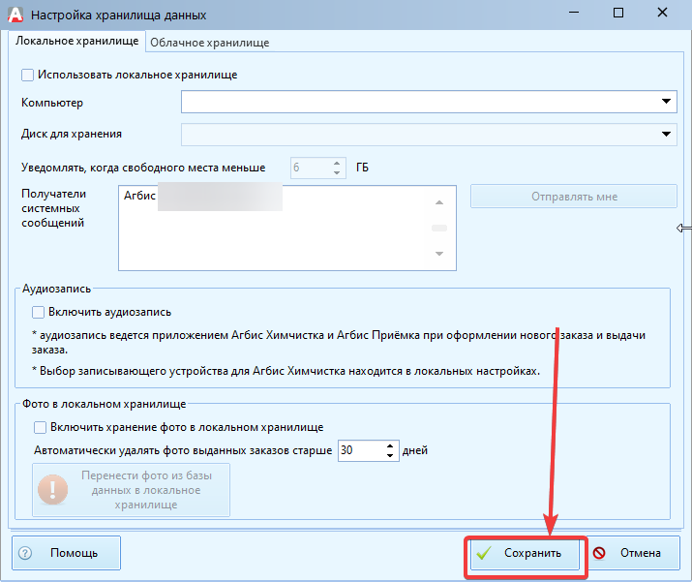Click the red prohibition icon on Отмена
The width and height of the screenshot is (692, 582).
[599, 553]
